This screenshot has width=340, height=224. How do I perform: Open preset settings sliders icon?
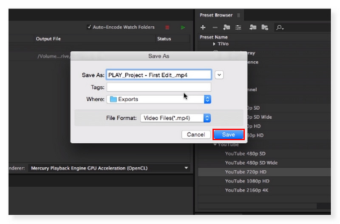(238, 28)
